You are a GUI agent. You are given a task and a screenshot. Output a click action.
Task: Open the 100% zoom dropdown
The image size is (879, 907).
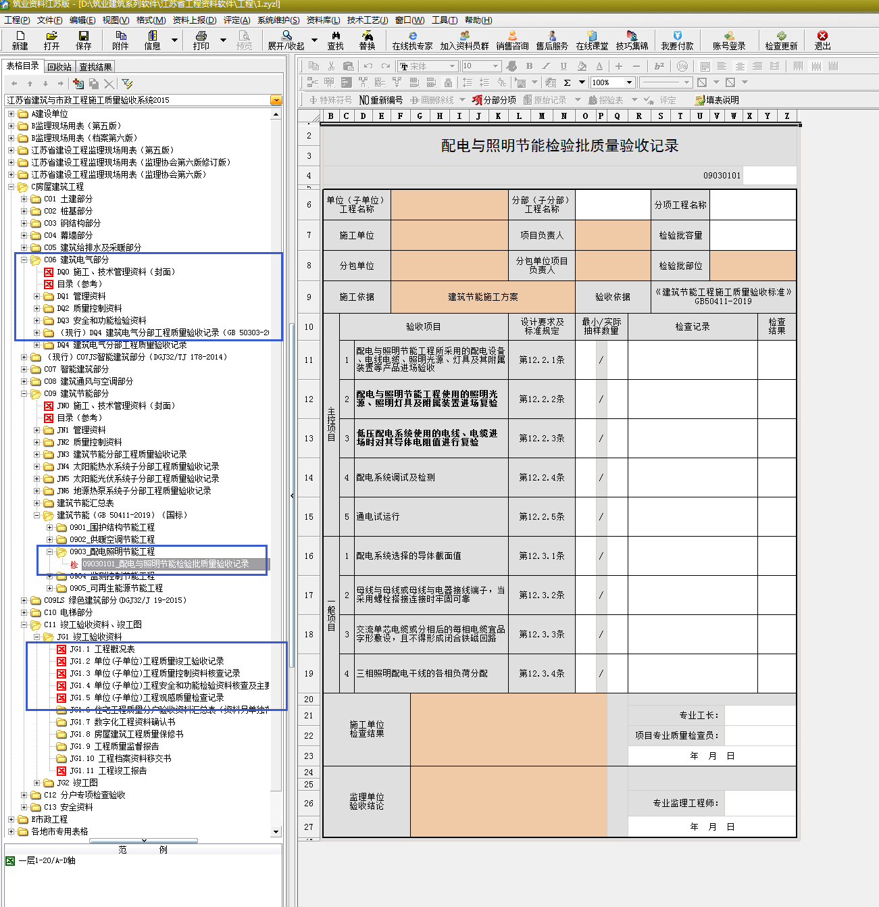[x=630, y=82]
